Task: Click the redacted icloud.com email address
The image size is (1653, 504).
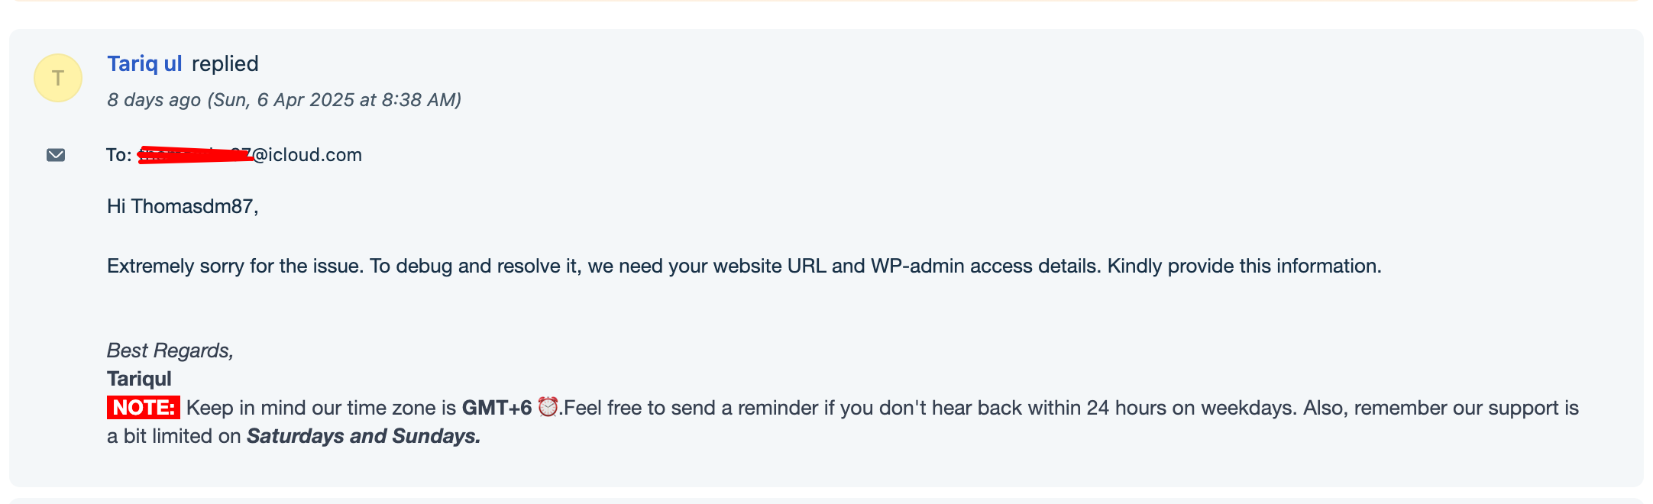Action: [250, 155]
